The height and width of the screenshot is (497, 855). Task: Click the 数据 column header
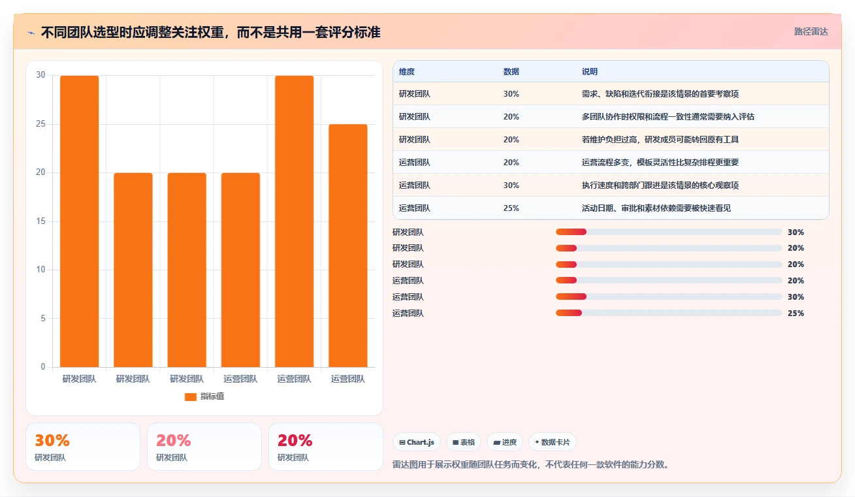tap(511, 72)
